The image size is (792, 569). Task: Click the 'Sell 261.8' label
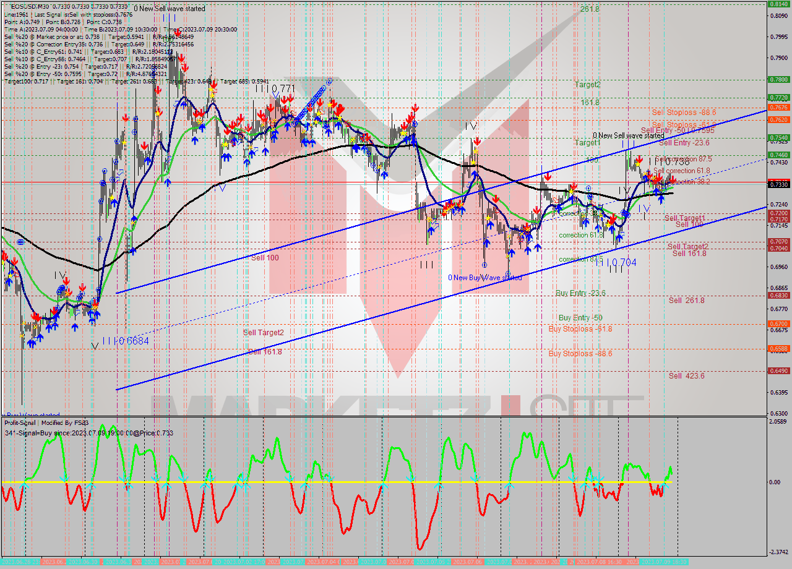[x=686, y=300]
